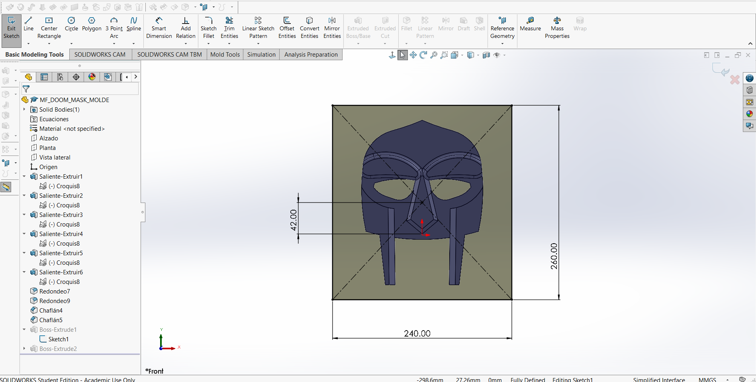Click the 260.00 height dimension
Screen dimensions: 756x382
click(554, 256)
